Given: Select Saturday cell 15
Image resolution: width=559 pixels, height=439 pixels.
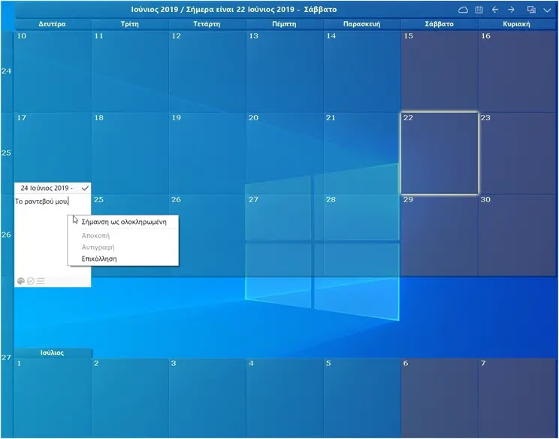Looking at the screenshot, I should (440, 71).
